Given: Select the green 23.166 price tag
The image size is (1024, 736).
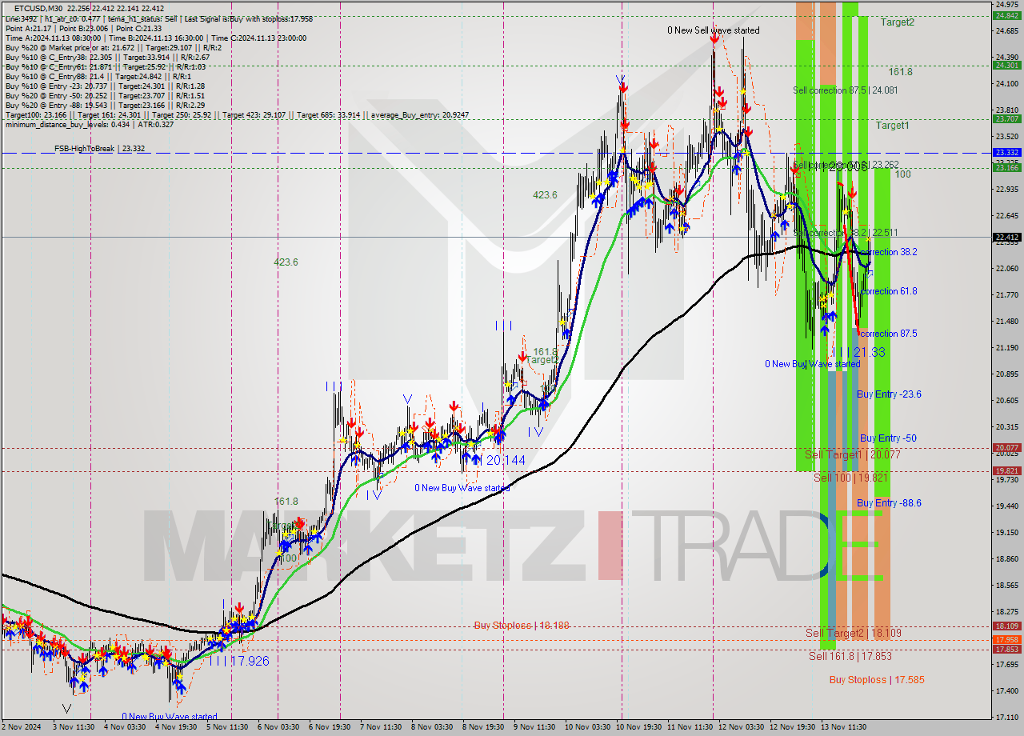Looking at the screenshot, I should pyautogui.click(x=1006, y=167).
